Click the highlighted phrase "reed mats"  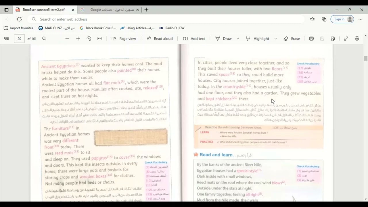[x=64, y=153]
